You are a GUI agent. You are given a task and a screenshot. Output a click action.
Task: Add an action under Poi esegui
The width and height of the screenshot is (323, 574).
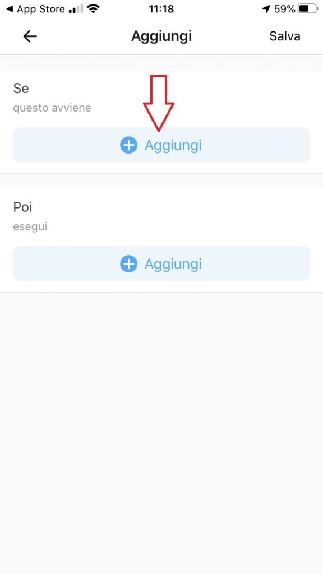[x=161, y=263]
